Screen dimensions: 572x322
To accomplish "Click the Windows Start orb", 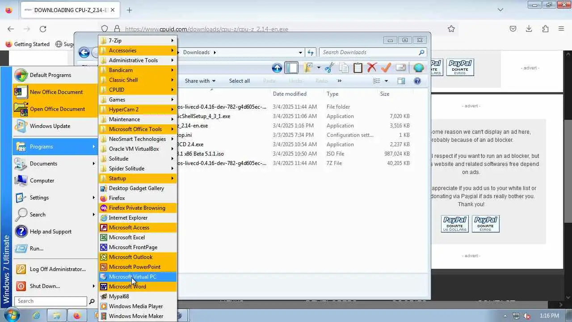I will pos(11,315).
